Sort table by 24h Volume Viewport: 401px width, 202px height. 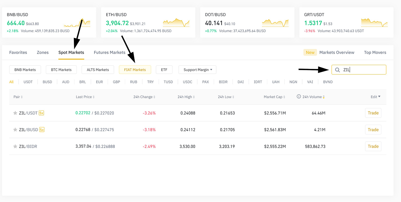(x=313, y=97)
